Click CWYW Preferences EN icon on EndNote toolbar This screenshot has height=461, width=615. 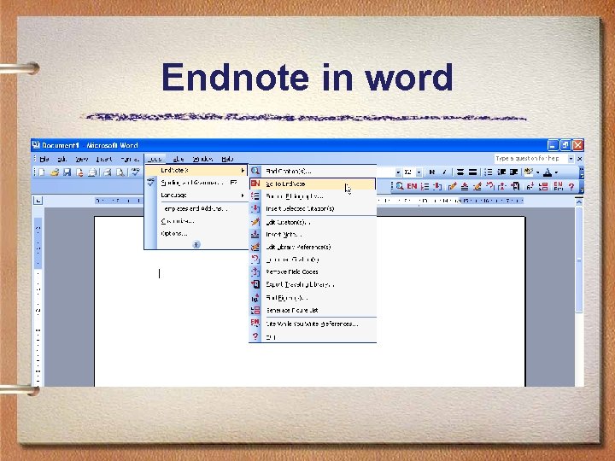pyautogui.click(x=558, y=186)
